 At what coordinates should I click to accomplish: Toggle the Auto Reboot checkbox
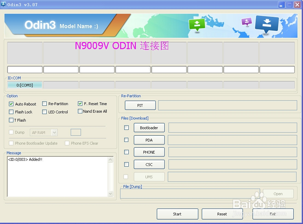click(11, 104)
